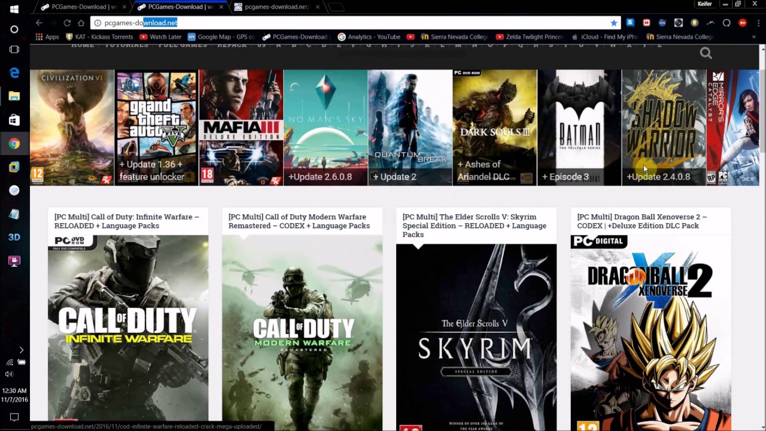Open the Analytics - YouTube bookmark

[369, 37]
